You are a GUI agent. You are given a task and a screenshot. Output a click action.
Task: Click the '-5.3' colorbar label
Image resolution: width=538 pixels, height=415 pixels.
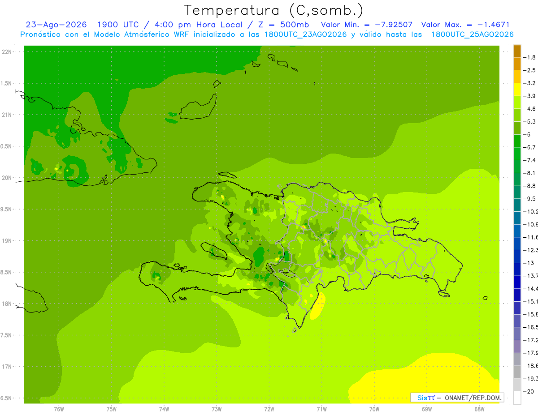pyautogui.click(x=529, y=121)
